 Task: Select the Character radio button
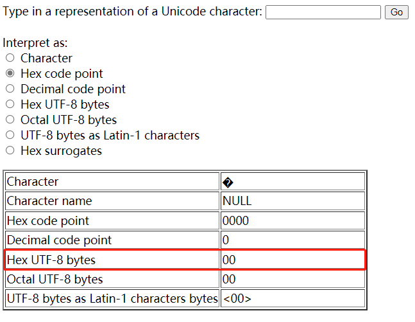10,58
